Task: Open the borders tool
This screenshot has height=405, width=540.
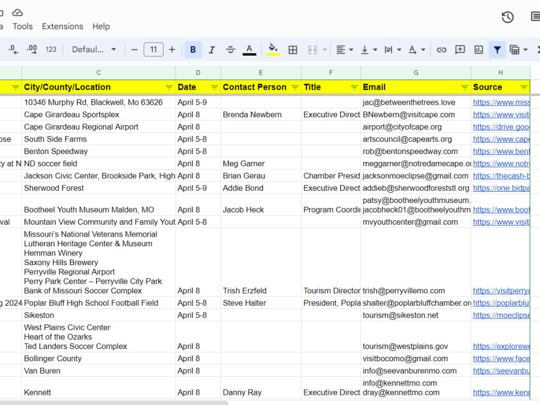Action: (x=293, y=50)
